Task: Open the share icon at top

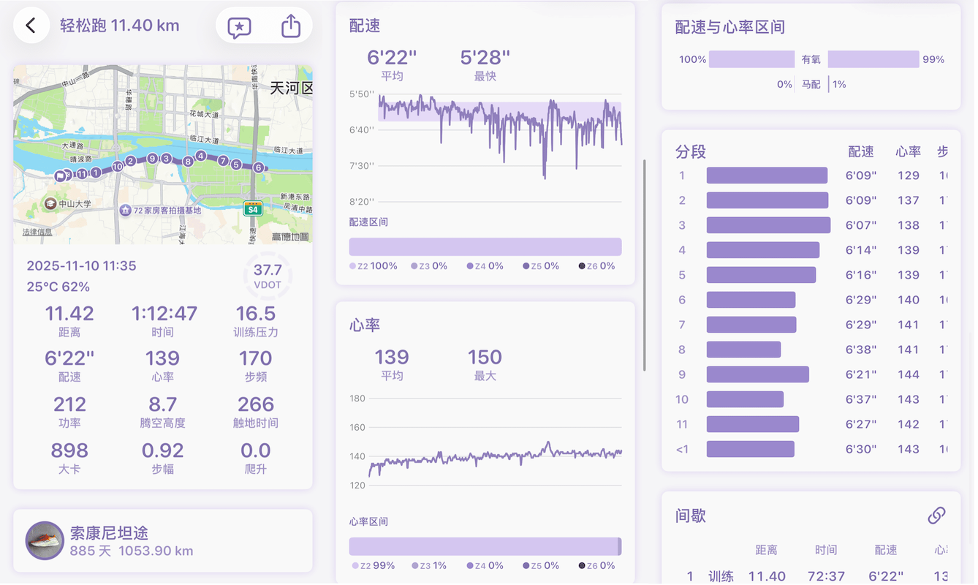Action: pyautogui.click(x=291, y=26)
